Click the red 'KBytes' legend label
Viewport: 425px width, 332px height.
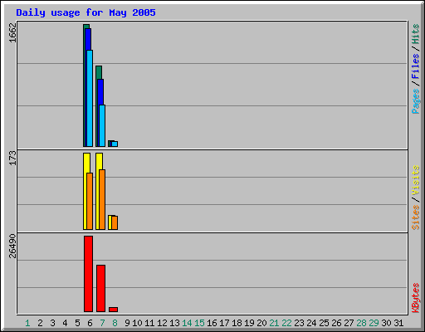(416, 298)
